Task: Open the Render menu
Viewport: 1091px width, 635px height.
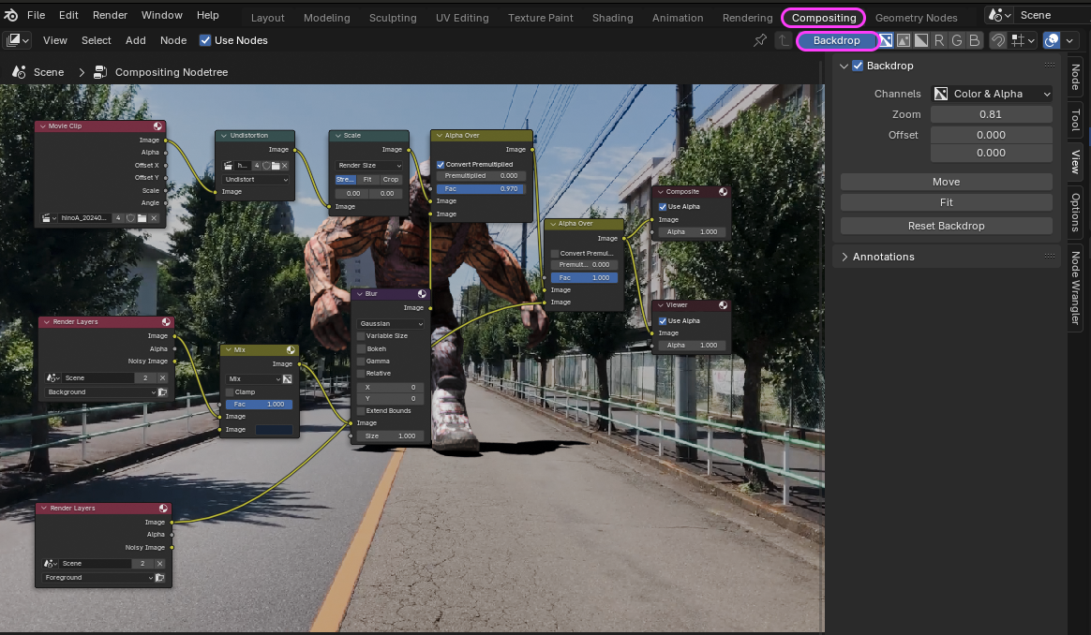Action: click(x=110, y=15)
